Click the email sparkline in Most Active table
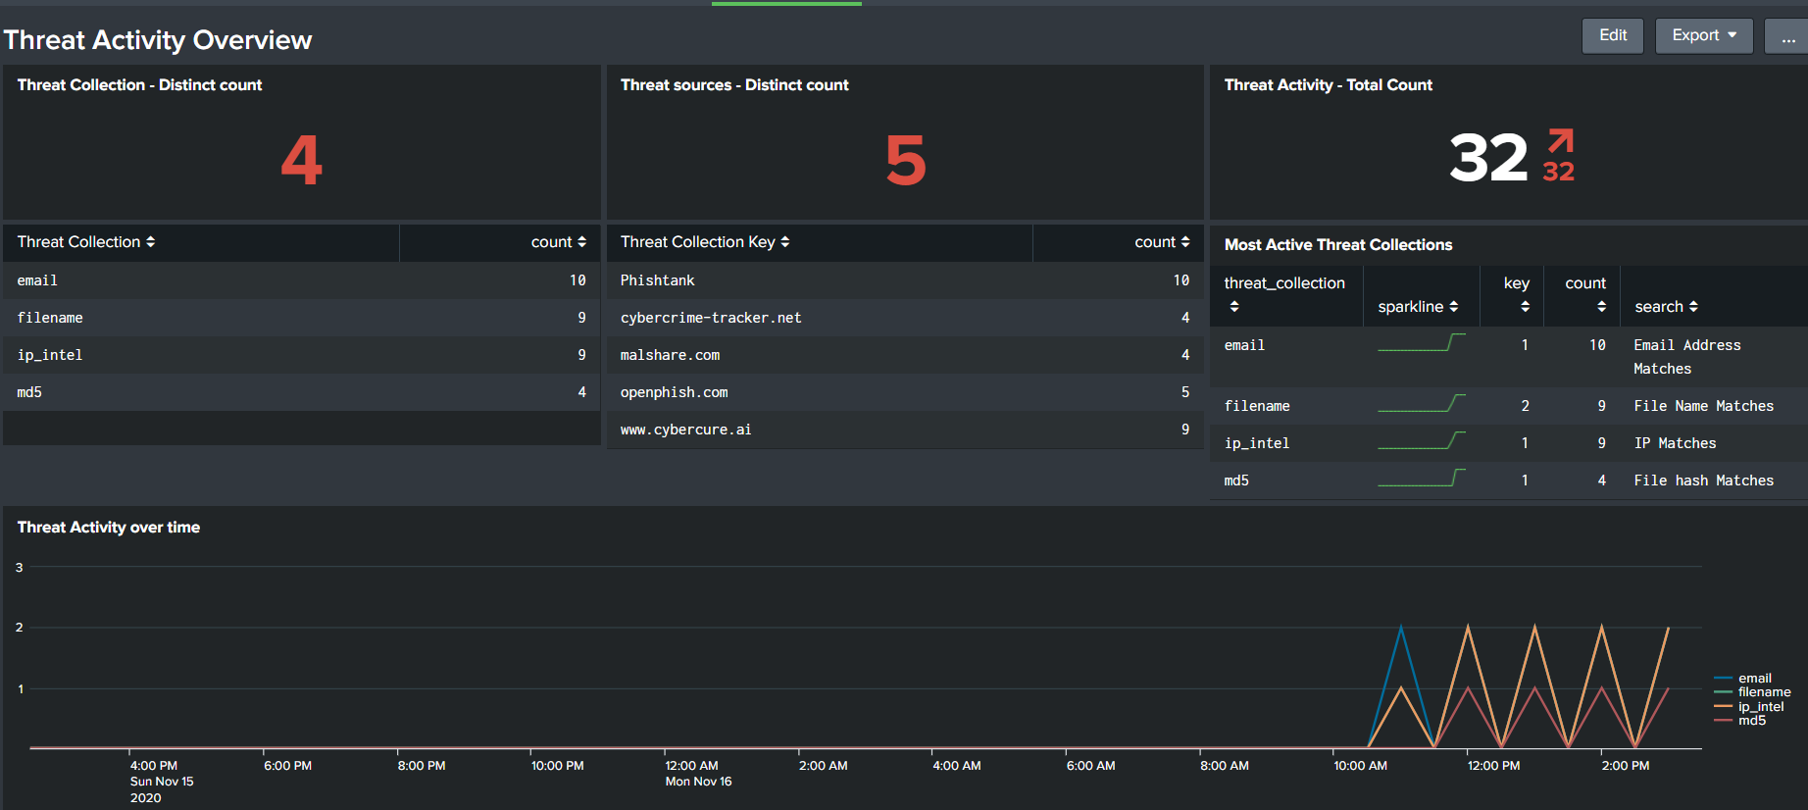 pyautogui.click(x=1421, y=342)
